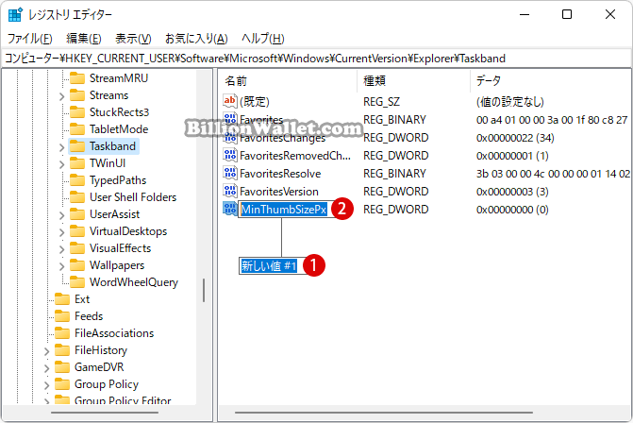The image size is (633, 423).
Task: Expand the TWinUI key
Action: pos(61,164)
